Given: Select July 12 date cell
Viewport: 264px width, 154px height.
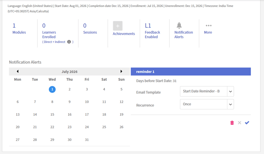Looking at the screenshot, I should 121,102.
